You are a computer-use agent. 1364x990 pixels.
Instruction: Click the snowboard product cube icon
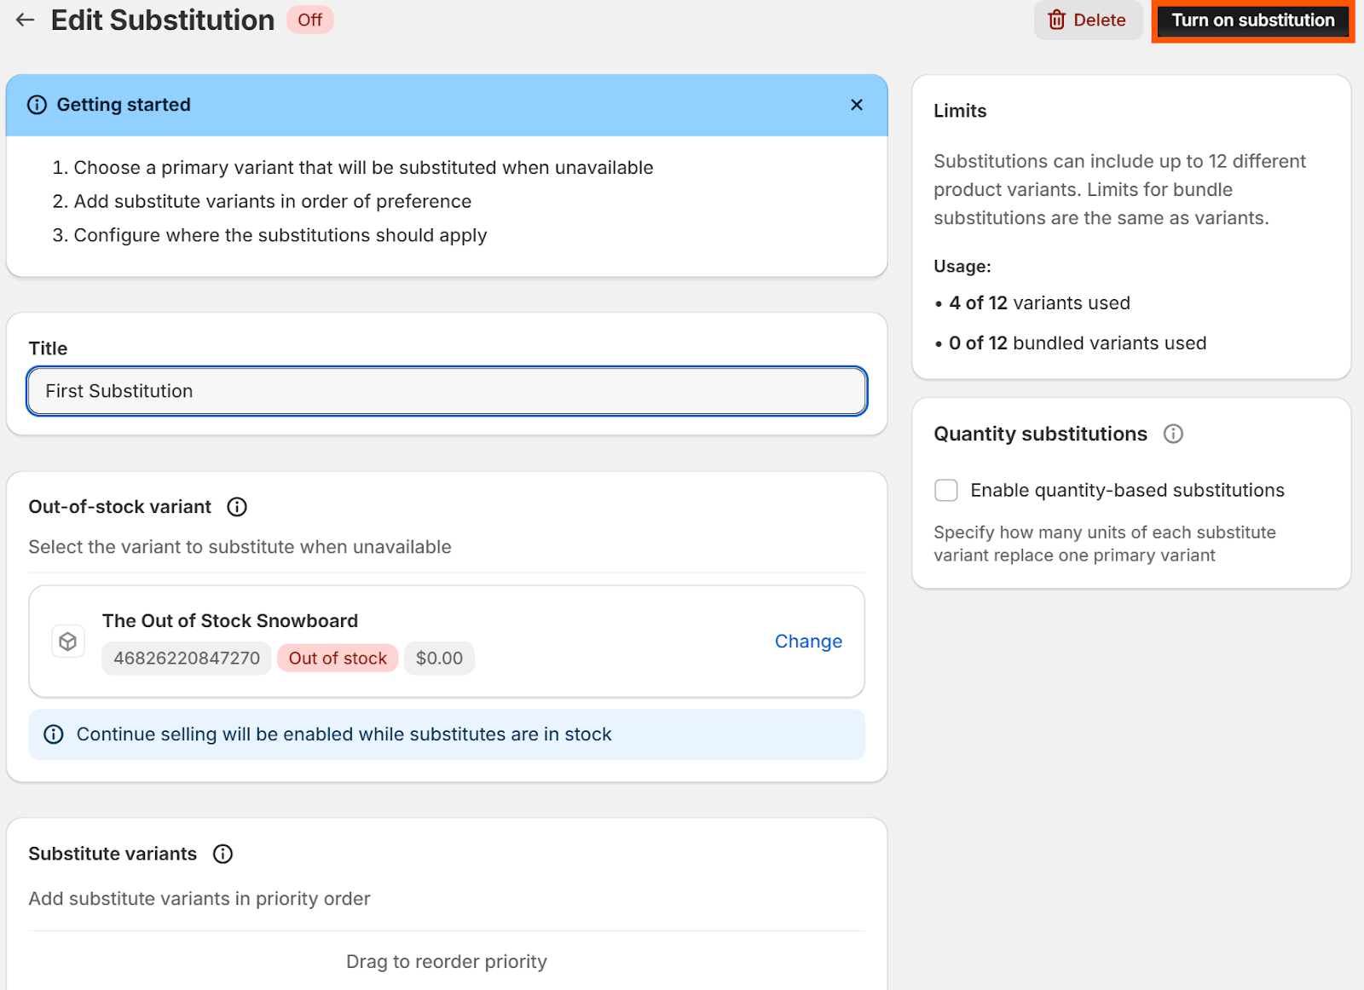68,642
